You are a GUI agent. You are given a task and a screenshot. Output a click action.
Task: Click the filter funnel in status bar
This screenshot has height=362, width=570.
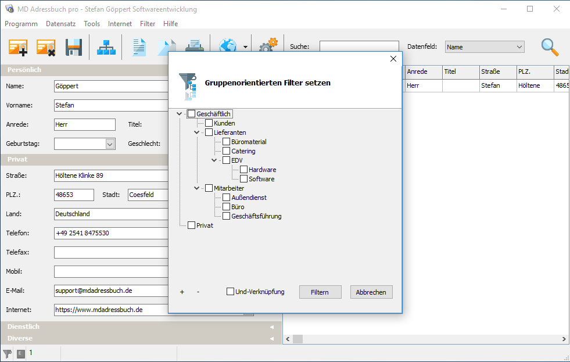tap(8, 353)
